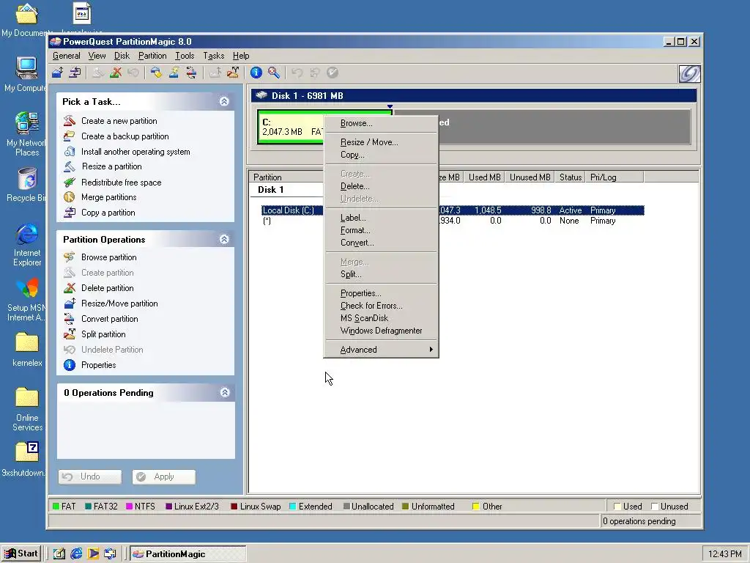750x563 pixels.
Task: Click the Copy partition toolbar icon
Action: coord(75,73)
